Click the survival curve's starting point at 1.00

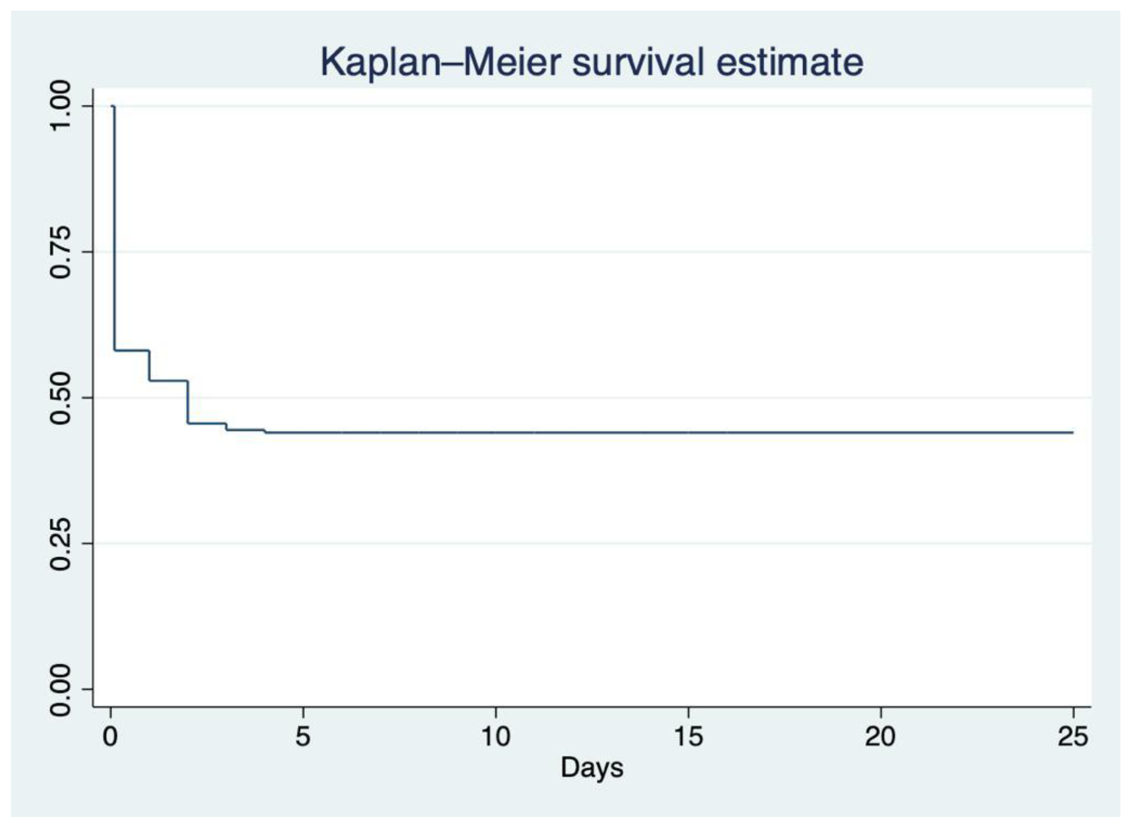click(112, 106)
